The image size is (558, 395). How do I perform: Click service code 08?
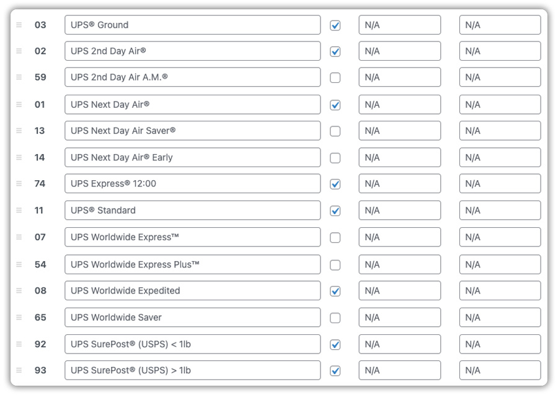(x=40, y=290)
